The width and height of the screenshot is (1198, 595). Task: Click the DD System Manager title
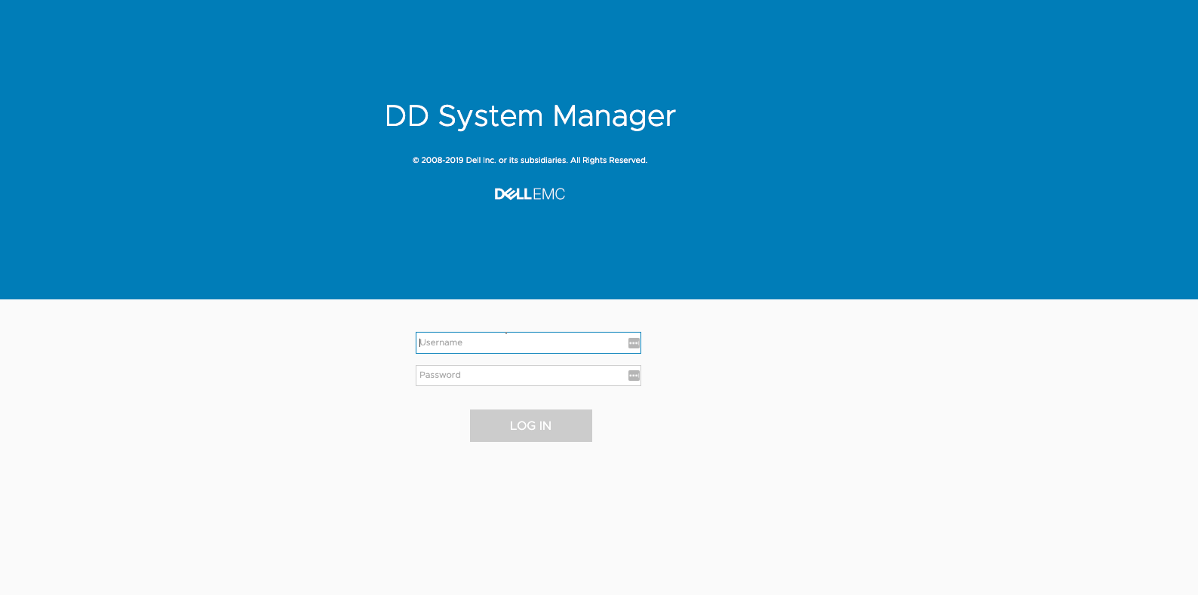530,116
